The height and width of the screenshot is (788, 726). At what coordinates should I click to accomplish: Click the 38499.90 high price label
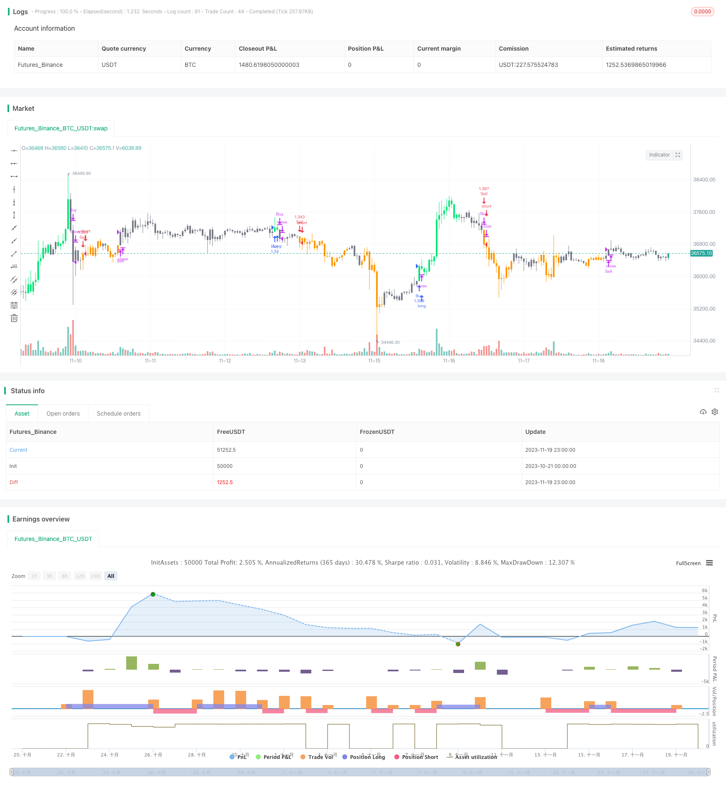pos(81,173)
